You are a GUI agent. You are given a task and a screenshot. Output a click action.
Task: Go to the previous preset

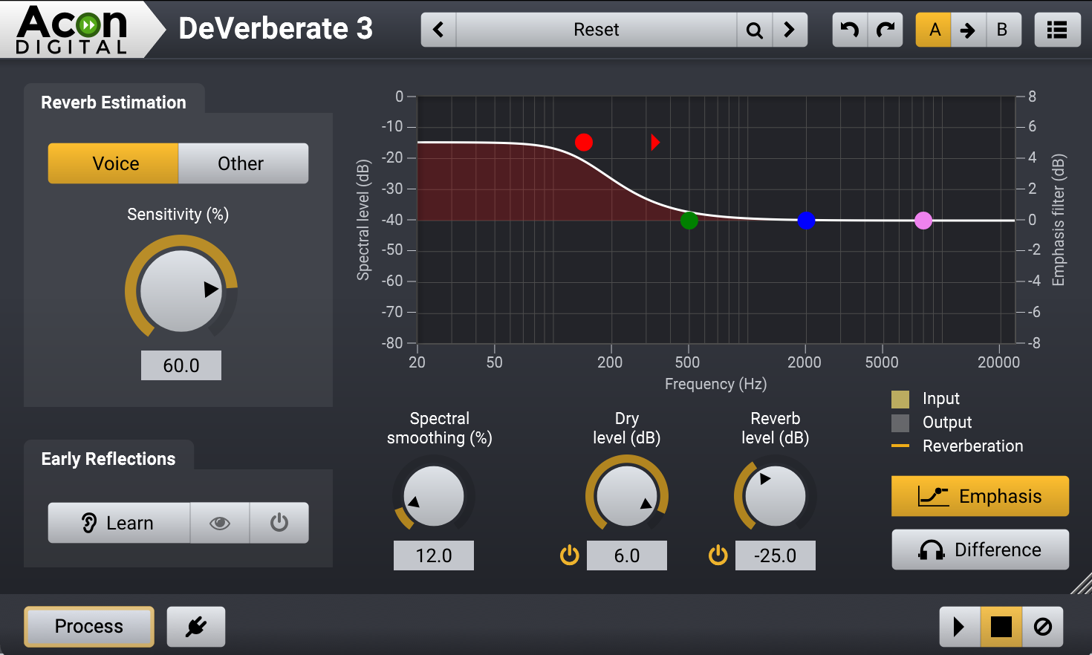(438, 30)
